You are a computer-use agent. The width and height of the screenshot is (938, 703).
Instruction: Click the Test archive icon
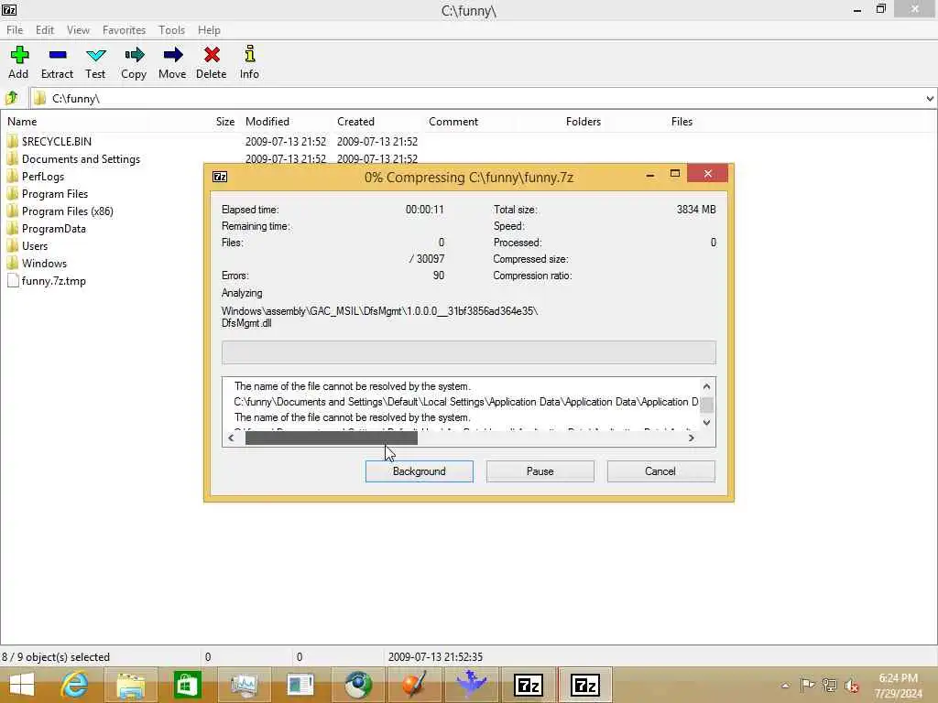pos(95,55)
